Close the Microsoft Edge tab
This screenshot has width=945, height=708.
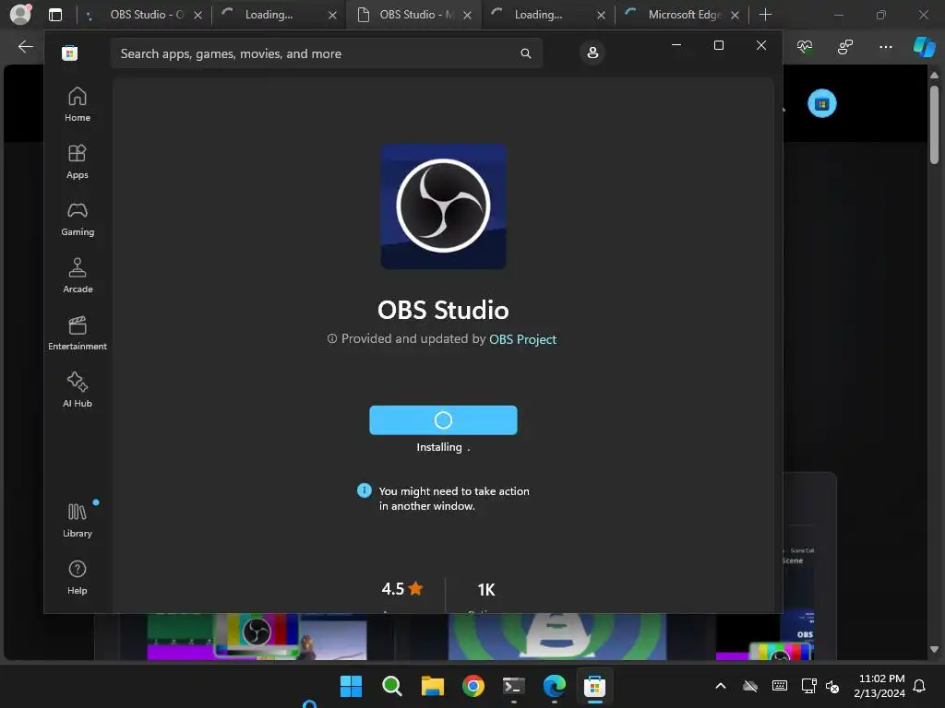point(735,15)
